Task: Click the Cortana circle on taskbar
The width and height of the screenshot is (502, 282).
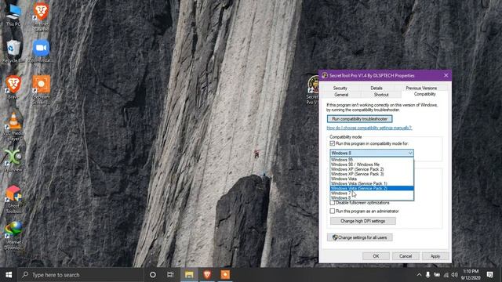Action: point(153,275)
